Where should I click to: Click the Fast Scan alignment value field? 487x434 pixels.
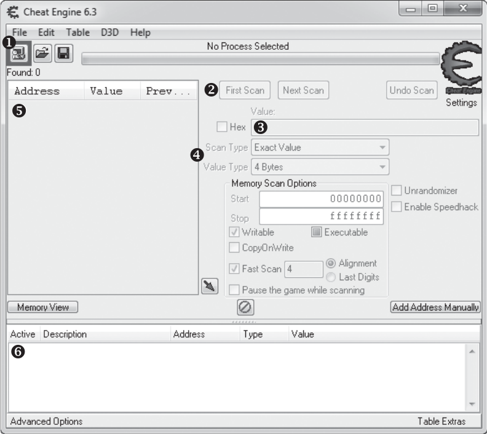click(x=304, y=269)
